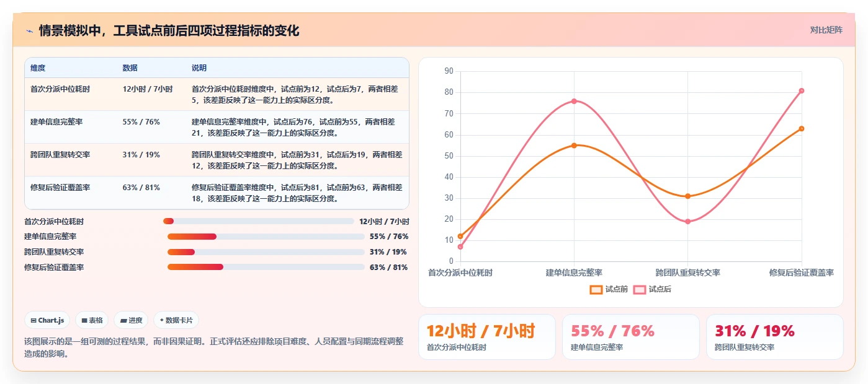Click the 31% / 19% table cell
Screen dimensions: 868x384
[x=141, y=155]
